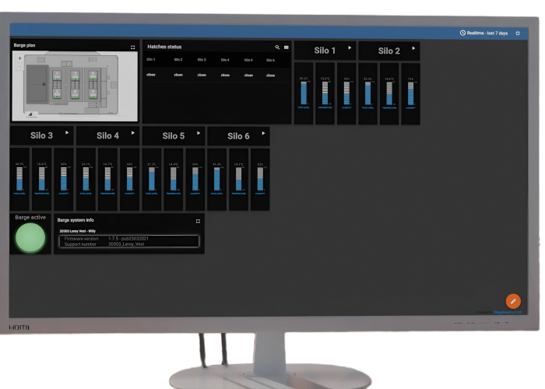Open the Silo 6 title card
This screenshot has height=389, width=545.
click(238, 136)
